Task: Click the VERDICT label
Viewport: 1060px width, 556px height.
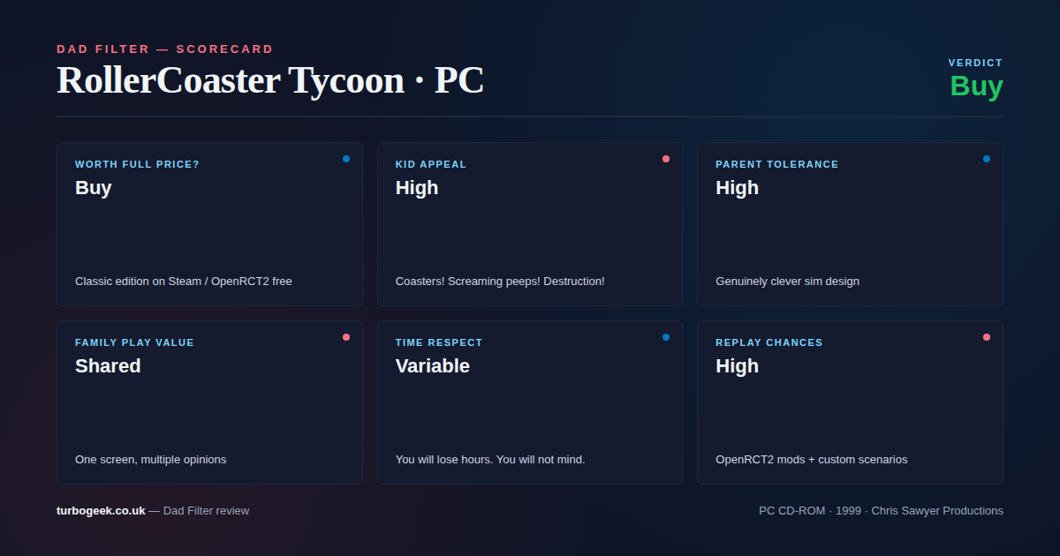Action: [x=976, y=63]
